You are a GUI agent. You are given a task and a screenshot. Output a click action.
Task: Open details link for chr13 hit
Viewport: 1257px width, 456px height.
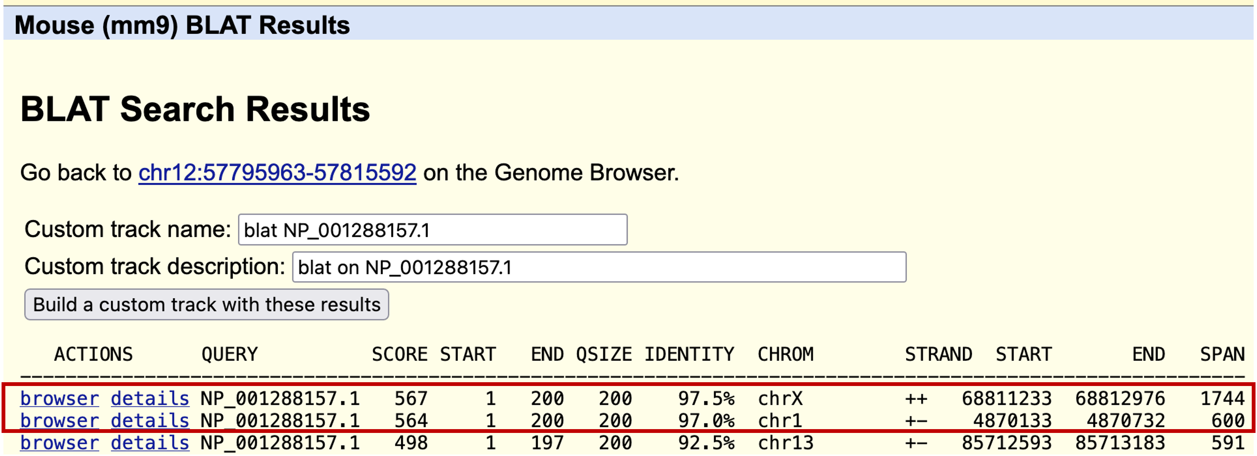[x=150, y=443]
